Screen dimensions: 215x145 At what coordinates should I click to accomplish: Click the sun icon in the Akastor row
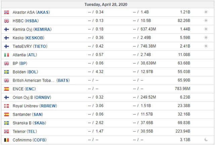206,12
